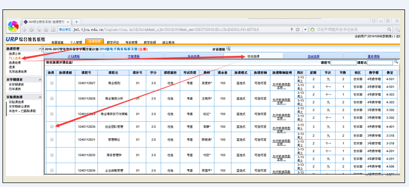
Task: Open 无效选课结果 in the sidebar
Action: point(18,72)
